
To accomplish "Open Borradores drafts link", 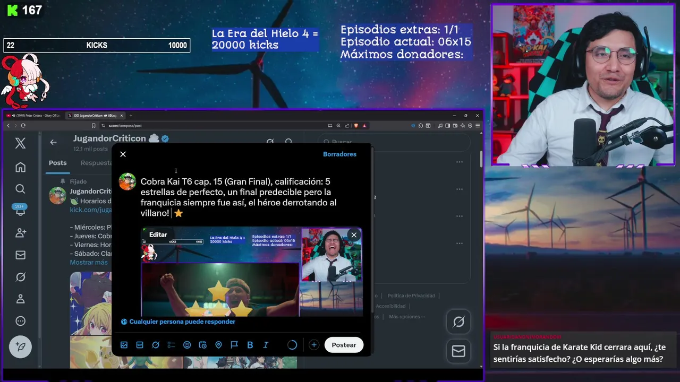I will tap(339, 154).
